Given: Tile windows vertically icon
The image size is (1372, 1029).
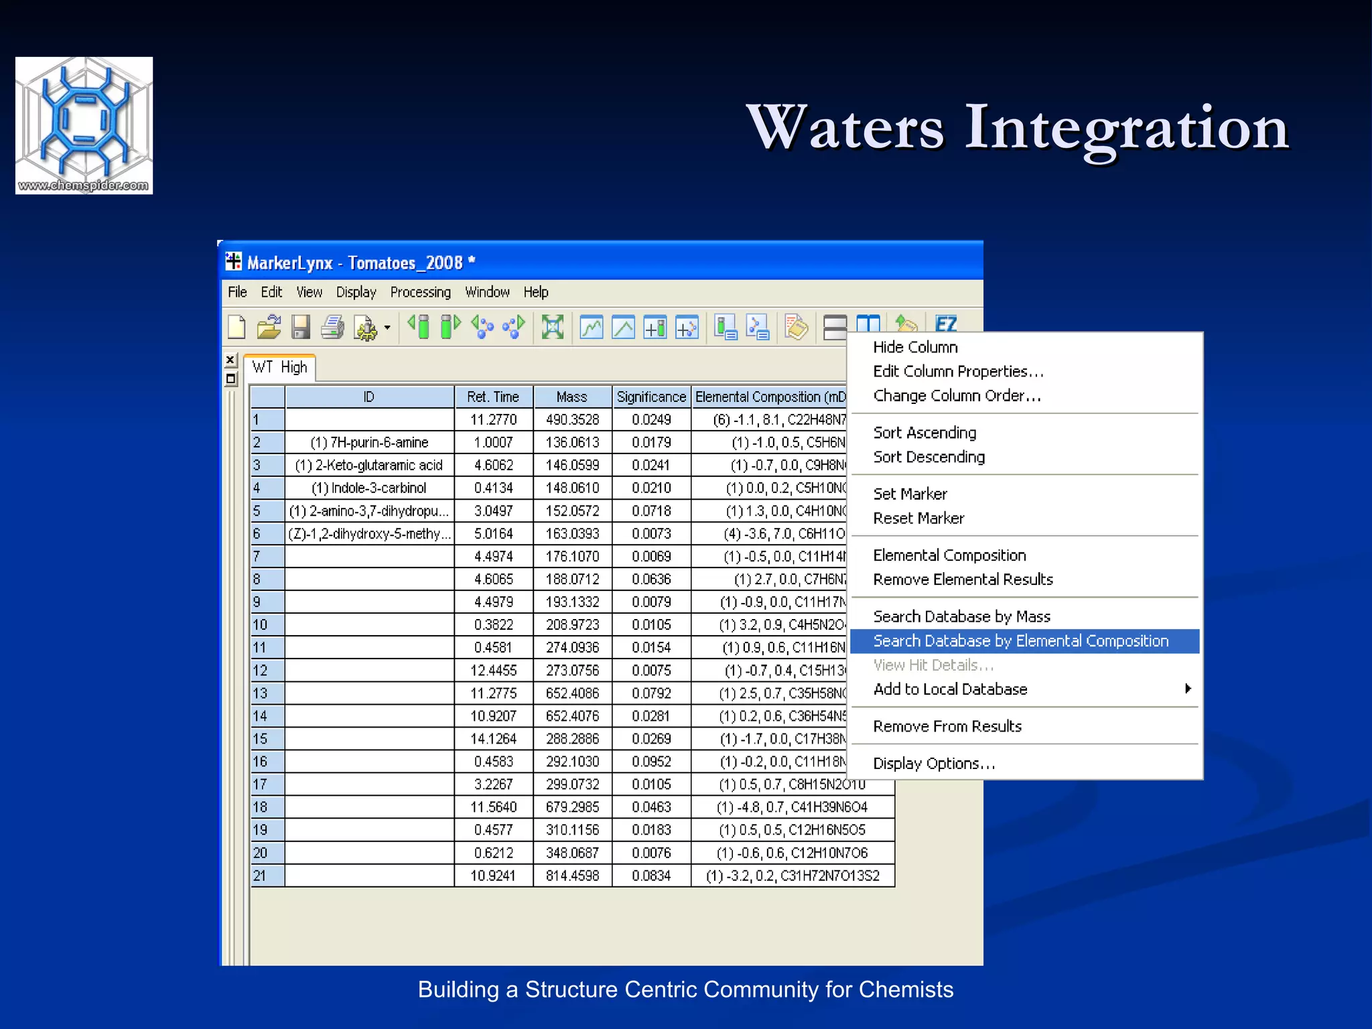Looking at the screenshot, I should coord(868,323).
